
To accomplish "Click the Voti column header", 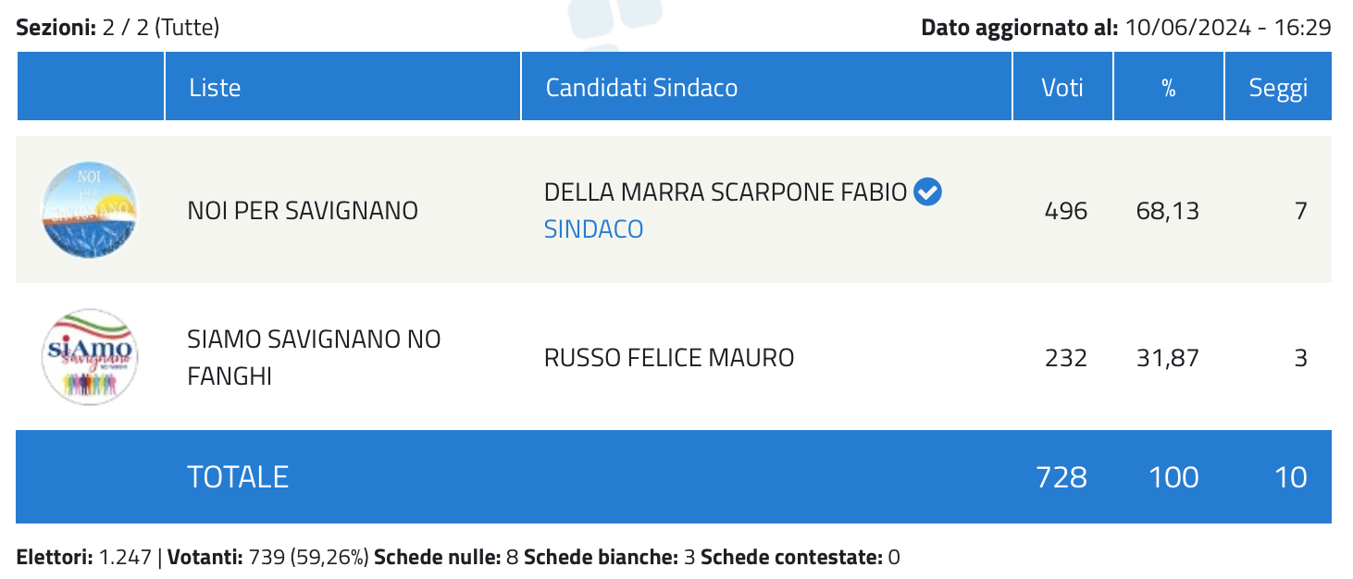I will pyautogui.click(x=1062, y=88).
